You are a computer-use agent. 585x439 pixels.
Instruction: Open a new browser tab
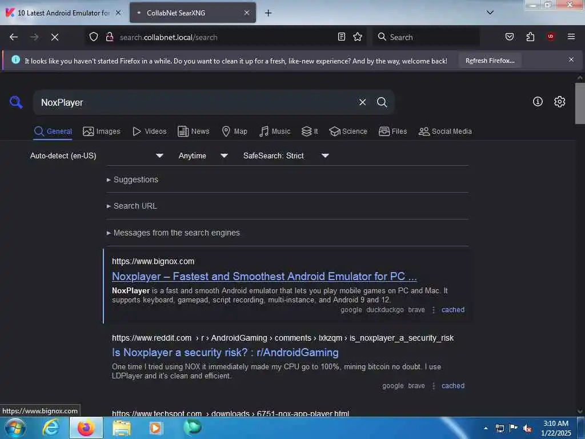point(268,13)
